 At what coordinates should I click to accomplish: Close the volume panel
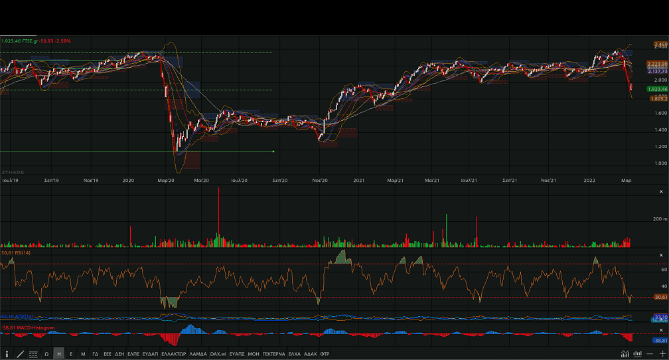(x=660, y=189)
